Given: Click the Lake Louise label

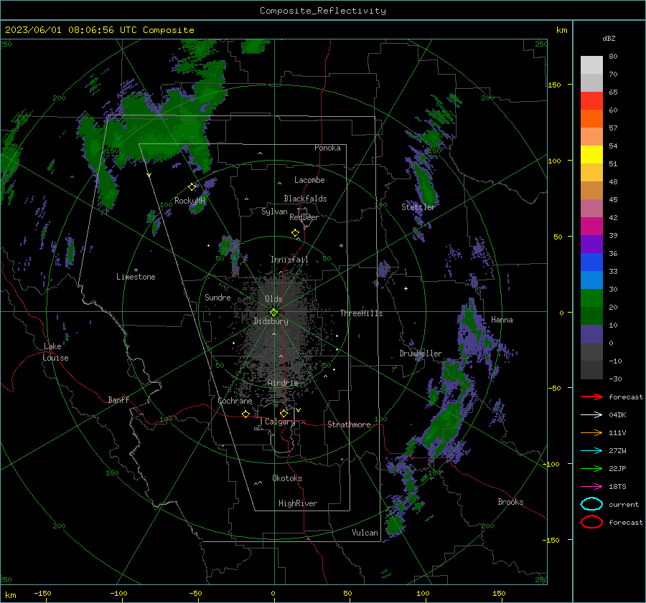Looking at the screenshot, I should point(55,352).
